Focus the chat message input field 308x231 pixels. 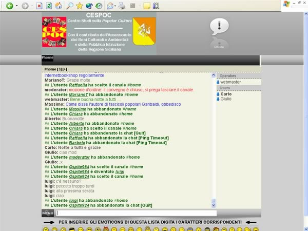click(137, 213)
